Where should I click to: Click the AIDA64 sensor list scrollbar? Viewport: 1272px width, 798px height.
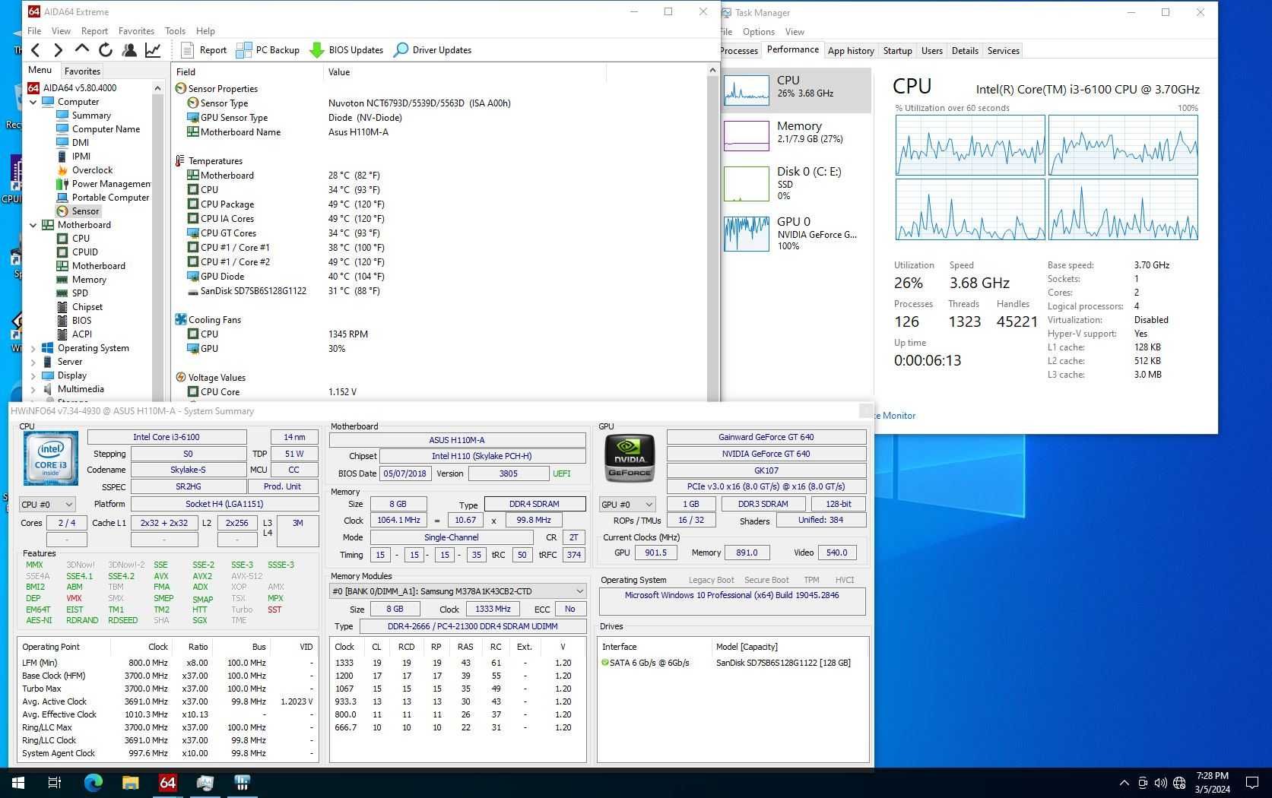point(712,232)
